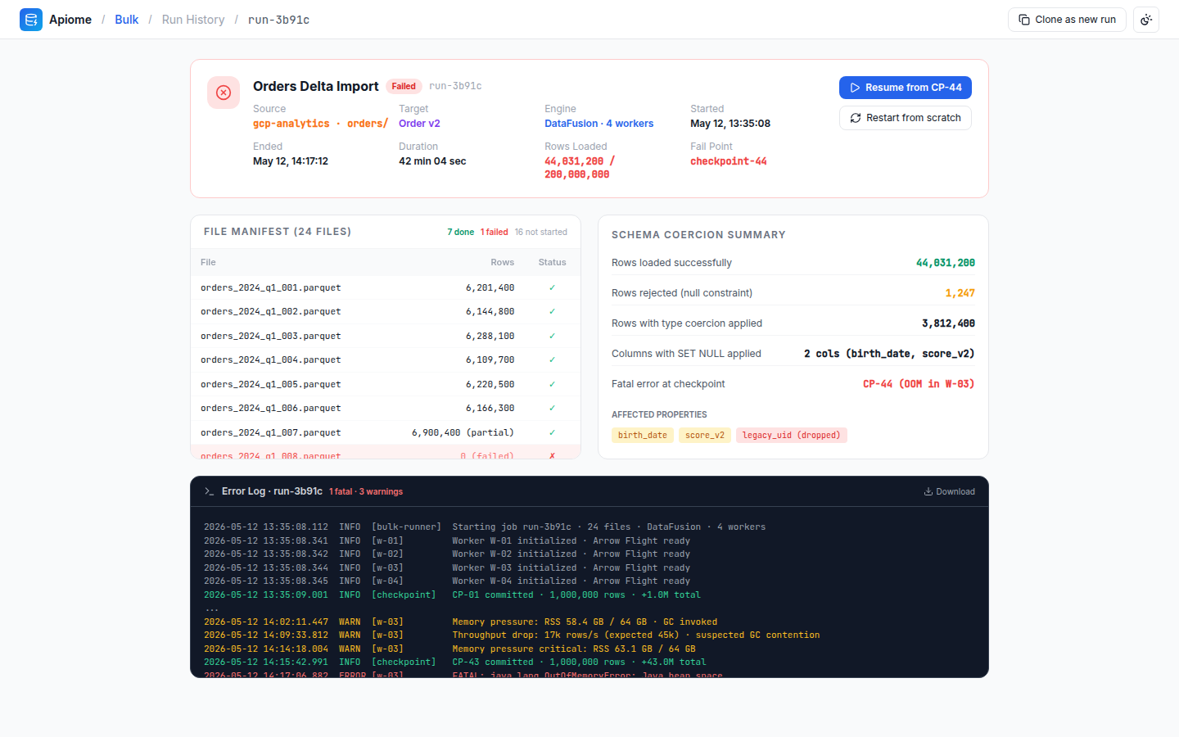
Task: Click the Orders Delta Import title
Action: (x=316, y=86)
